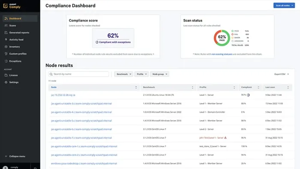Click the search magnifier icon in Node results
This screenshot has height=169, width=300.
pos(51,74)
